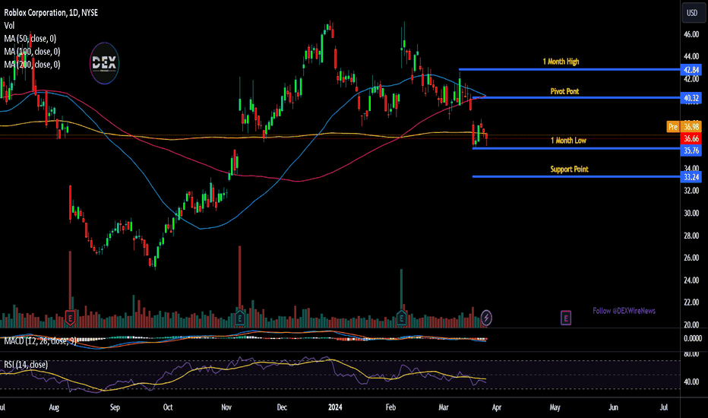This screenshot has width=708, height=418.
Task: Click the 26.00 price axis value
Action: pyautogui.click(x=691, y=258)
